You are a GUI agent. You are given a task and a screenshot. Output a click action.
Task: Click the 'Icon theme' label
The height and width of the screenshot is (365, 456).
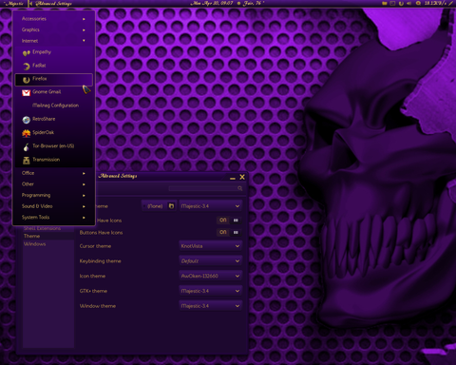click(x=92, y=276)
